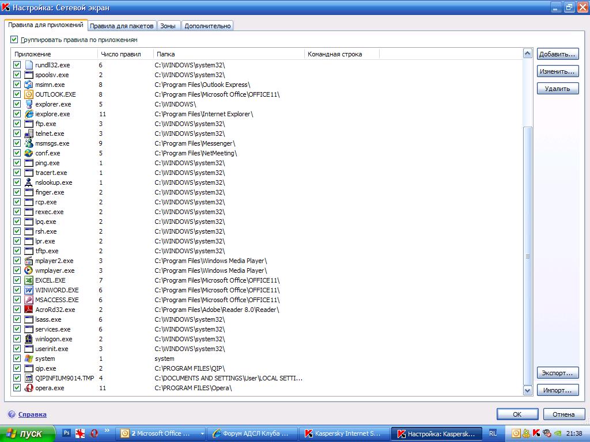The image size is (590, 442).
Task: Select the msmsgs.exe Messenger icon
Action: coord(29,143)
